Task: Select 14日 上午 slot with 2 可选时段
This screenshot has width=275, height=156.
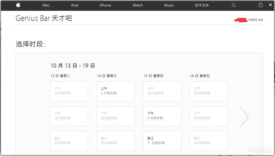Action: 116,91
